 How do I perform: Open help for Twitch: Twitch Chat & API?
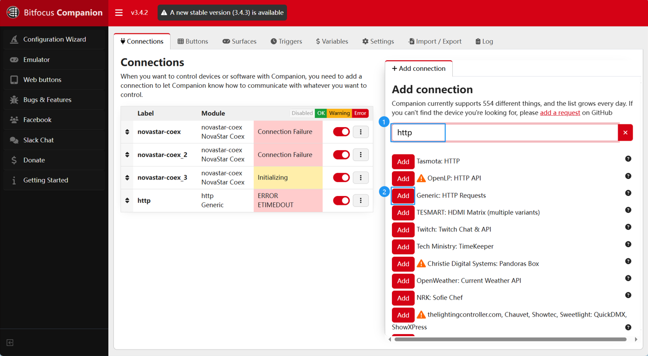coord(628,227)
